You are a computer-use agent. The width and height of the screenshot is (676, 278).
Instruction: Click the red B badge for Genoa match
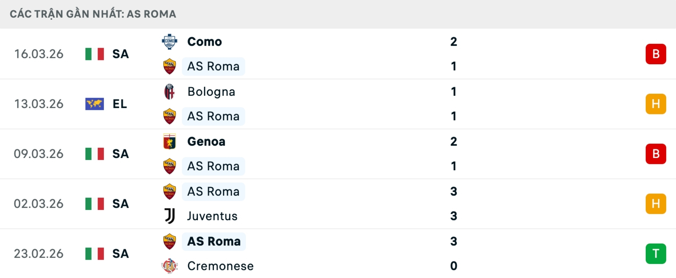tap(656, 154)
